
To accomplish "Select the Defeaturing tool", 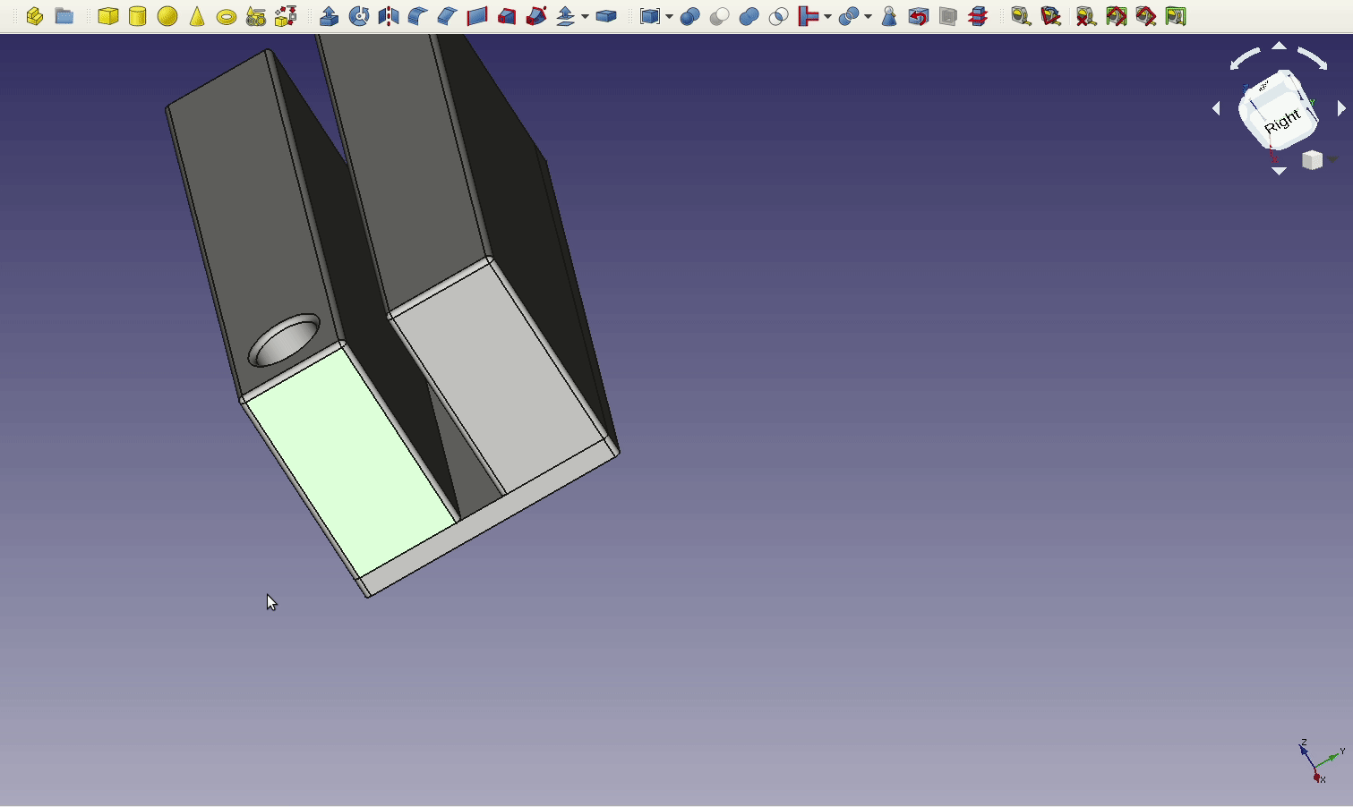I will click(919, 16).
